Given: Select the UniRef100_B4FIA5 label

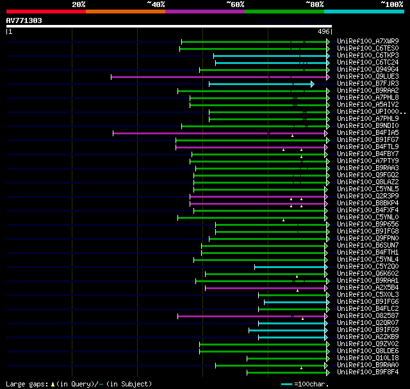Looking at the screenshot, I should tap(368, 133).
